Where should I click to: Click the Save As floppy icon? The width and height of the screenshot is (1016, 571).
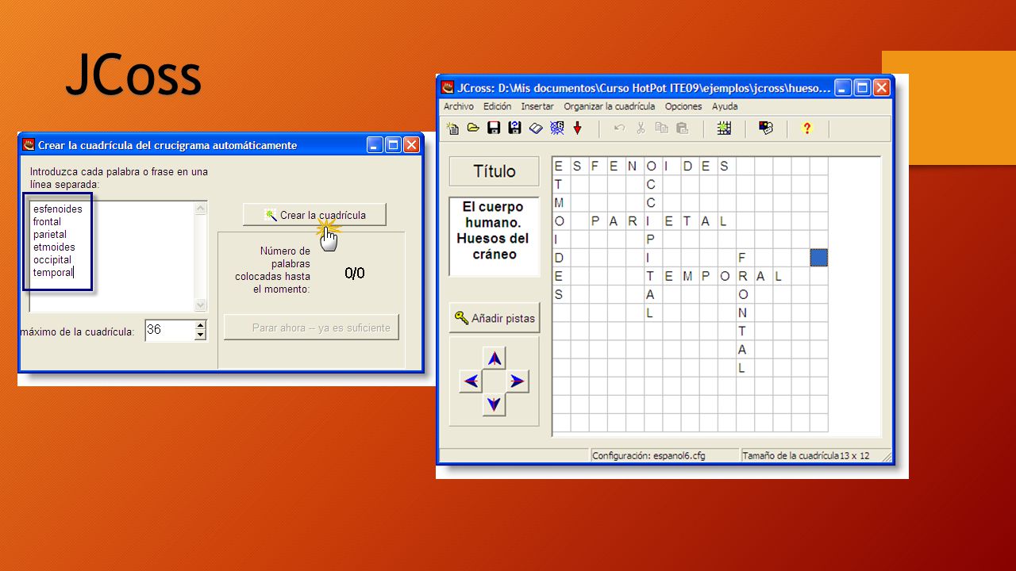point(514,128)
